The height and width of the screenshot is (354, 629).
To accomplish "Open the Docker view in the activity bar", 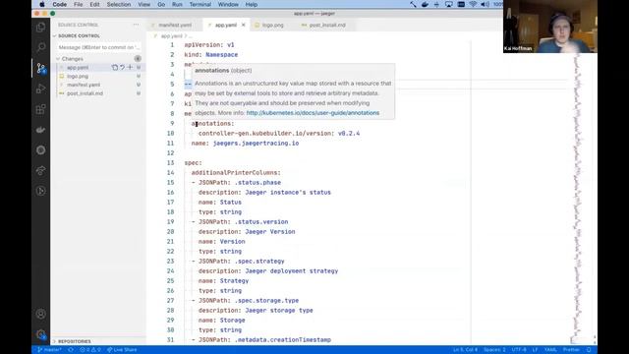I will [40, 130].
